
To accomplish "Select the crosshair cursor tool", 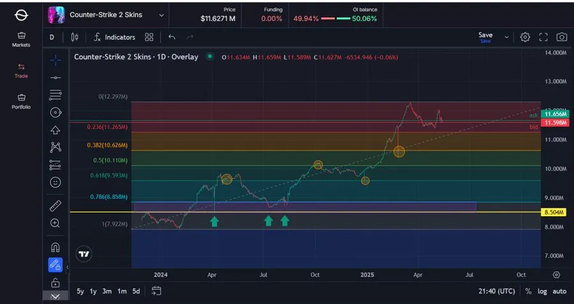I will (x=55, y=60).
